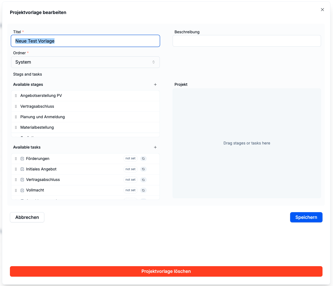333x286 pixels.
Task: Click the recurrence icon on Initiales Angebot task
Action: pyautogui.click(x=143, y=169)
